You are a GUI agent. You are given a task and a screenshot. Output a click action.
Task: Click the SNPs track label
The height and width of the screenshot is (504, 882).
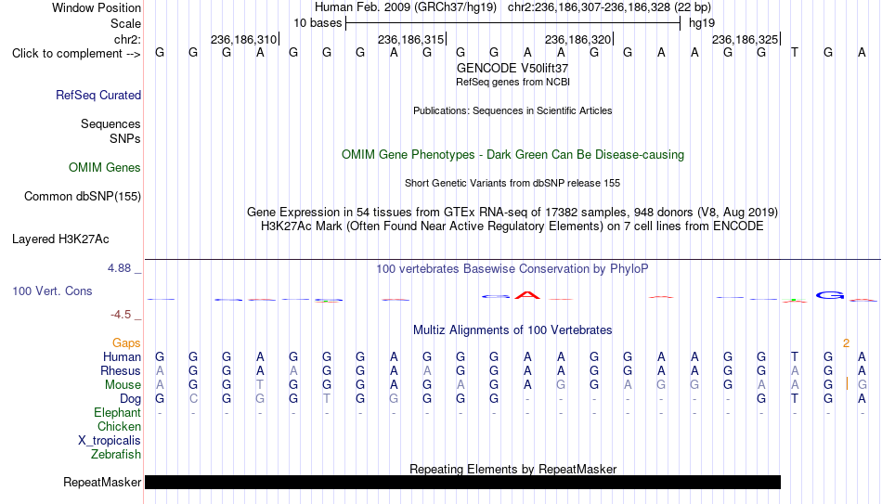pos(125,138)
